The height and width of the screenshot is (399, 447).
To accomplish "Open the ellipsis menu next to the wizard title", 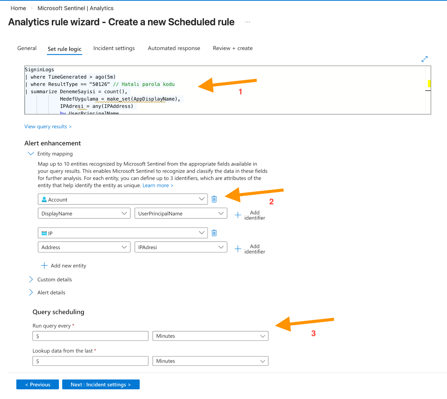I will [248, 22].
